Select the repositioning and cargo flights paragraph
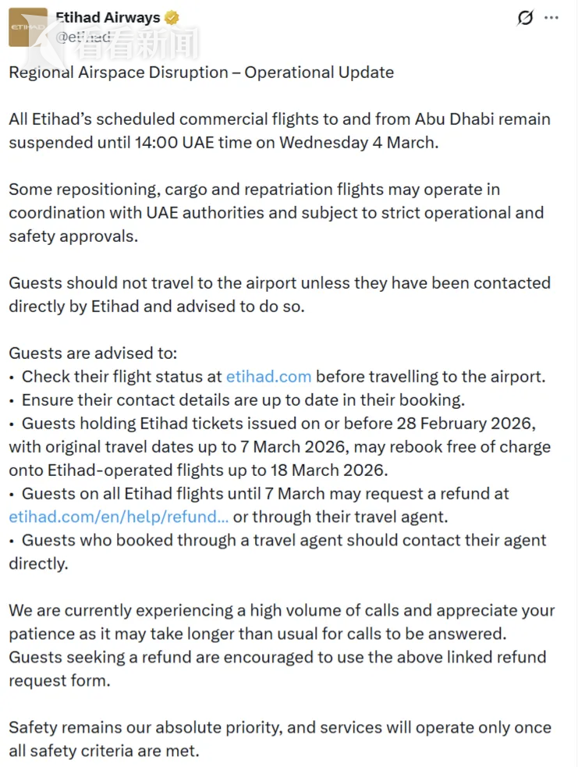This screenshot has height=767, width=578. click(x=276, y=212)
